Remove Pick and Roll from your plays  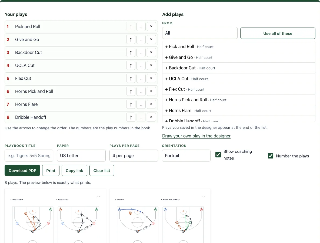[151, 26]
